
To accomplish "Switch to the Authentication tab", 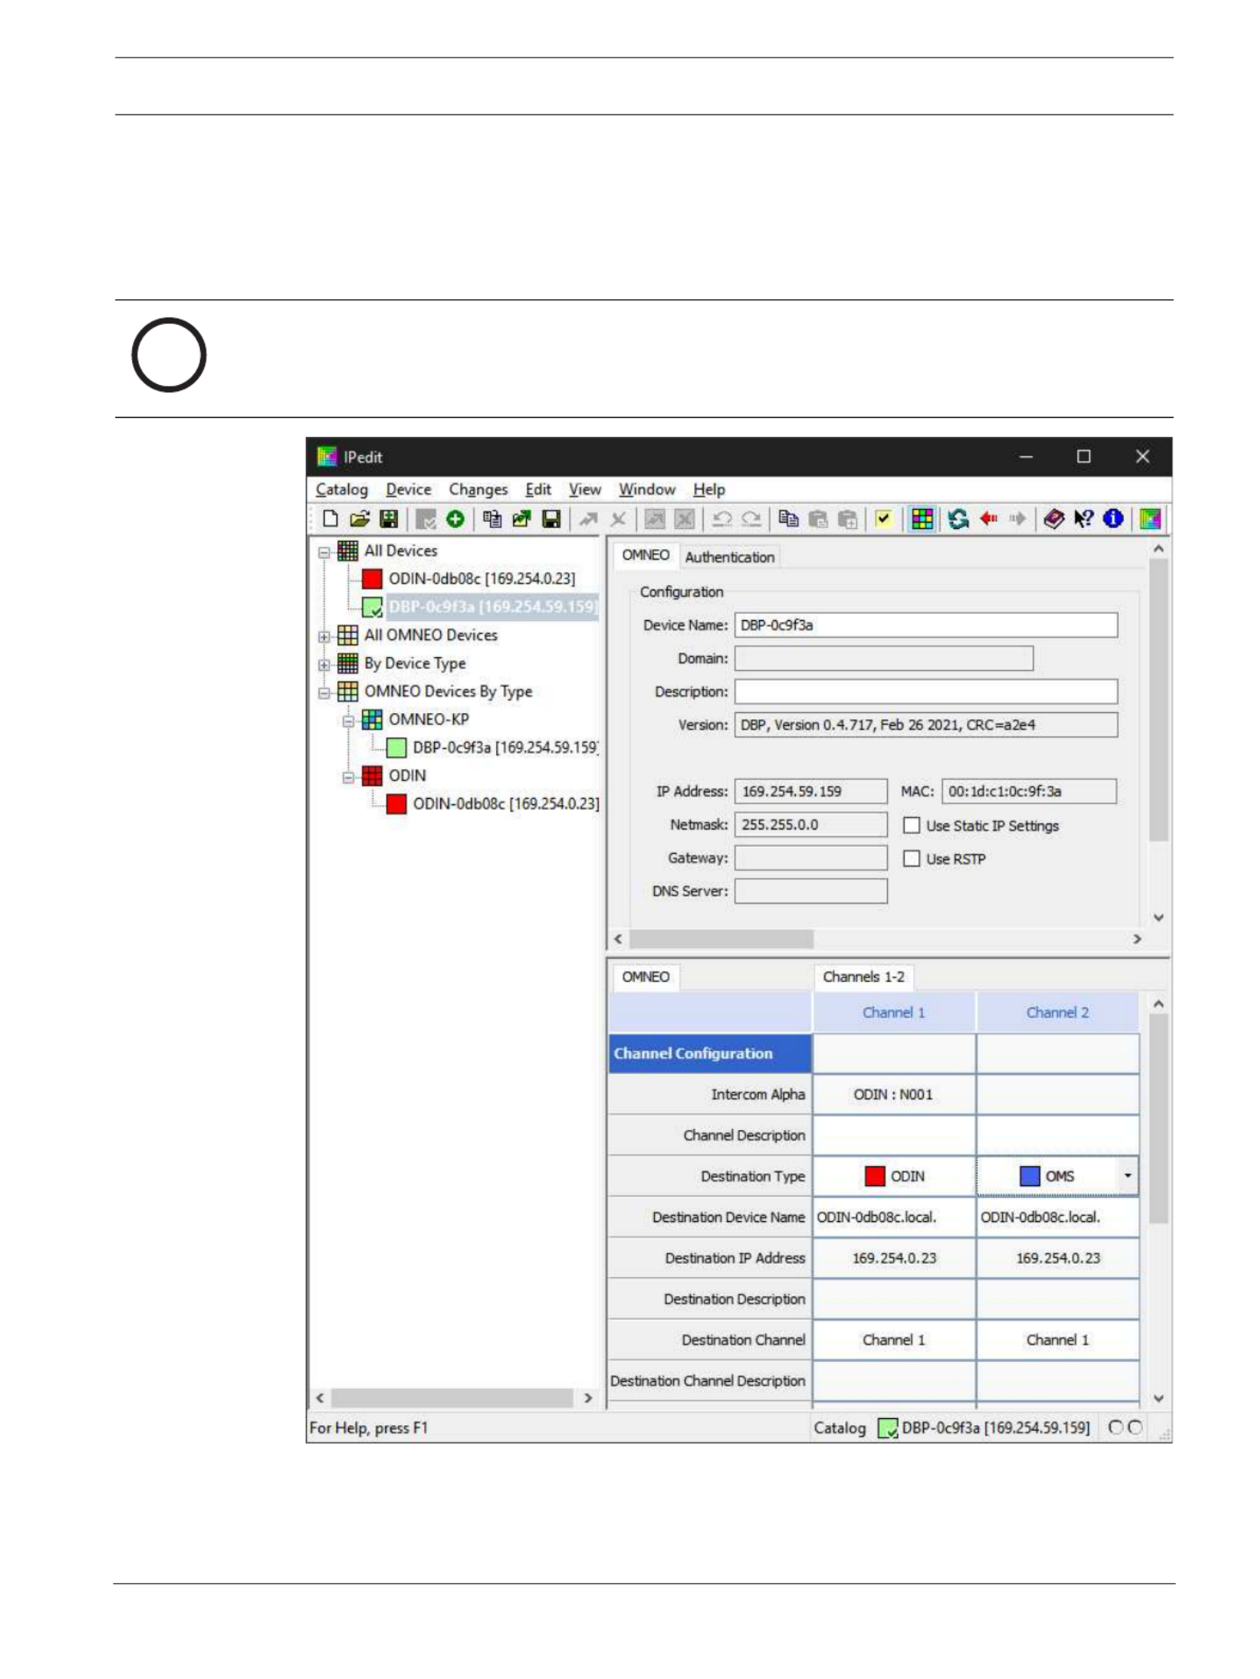I will point(729,557).
